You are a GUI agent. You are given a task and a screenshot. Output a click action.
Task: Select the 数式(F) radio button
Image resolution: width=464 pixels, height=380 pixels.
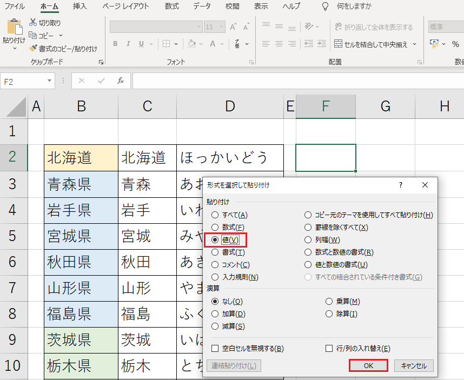215,228
